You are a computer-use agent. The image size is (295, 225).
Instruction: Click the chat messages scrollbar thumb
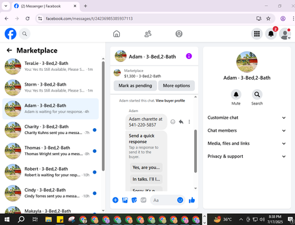click(x=195, y=151)
